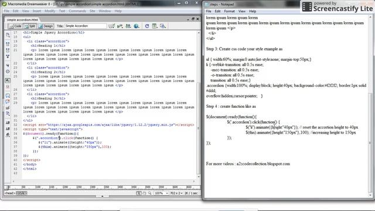Click the Wrap Tag icon

8,108
